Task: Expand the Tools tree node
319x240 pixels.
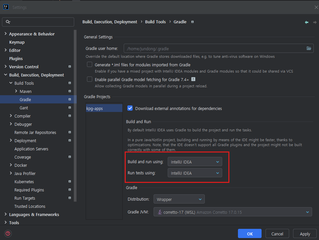Action: 6,223
